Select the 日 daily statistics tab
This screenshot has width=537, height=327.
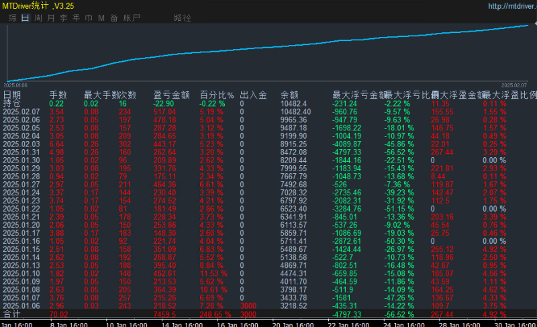pyautogui.click(x=25, y=18)
